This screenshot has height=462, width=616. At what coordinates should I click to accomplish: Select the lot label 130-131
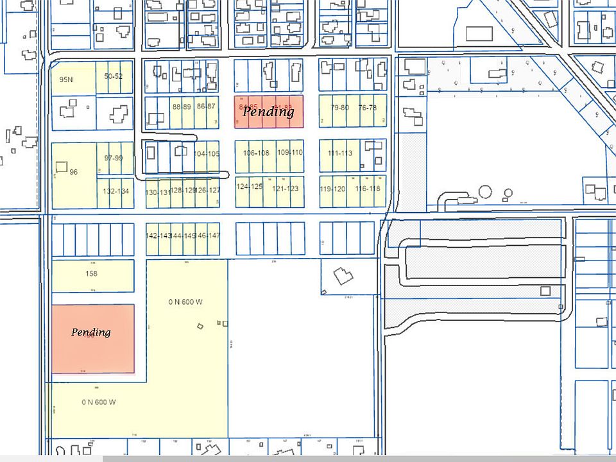(158, 193)
